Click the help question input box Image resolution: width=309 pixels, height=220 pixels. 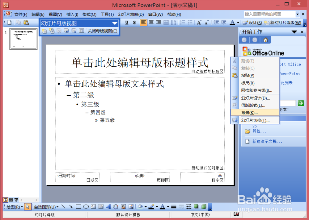pos(269,14)
